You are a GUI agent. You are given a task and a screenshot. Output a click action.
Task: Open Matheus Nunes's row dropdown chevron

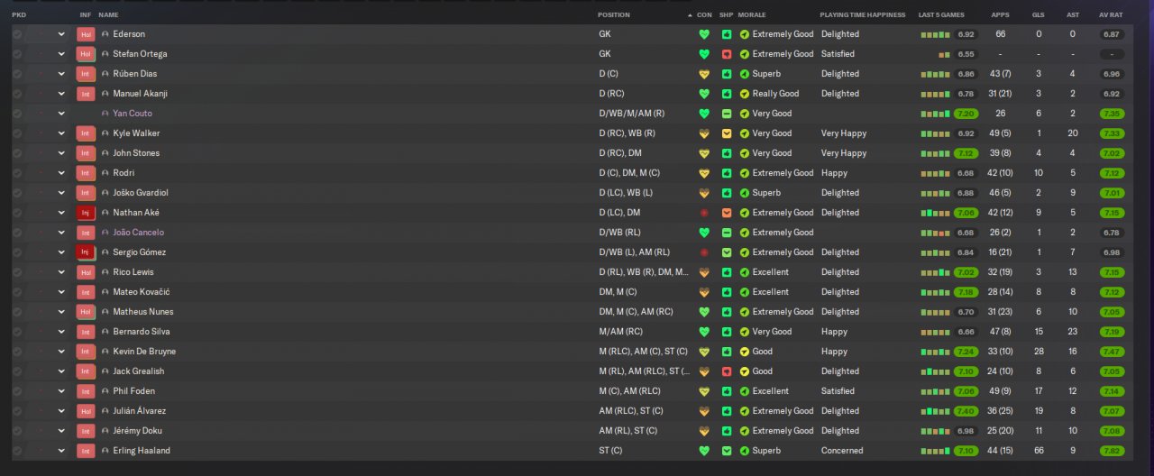coord(61,312)
